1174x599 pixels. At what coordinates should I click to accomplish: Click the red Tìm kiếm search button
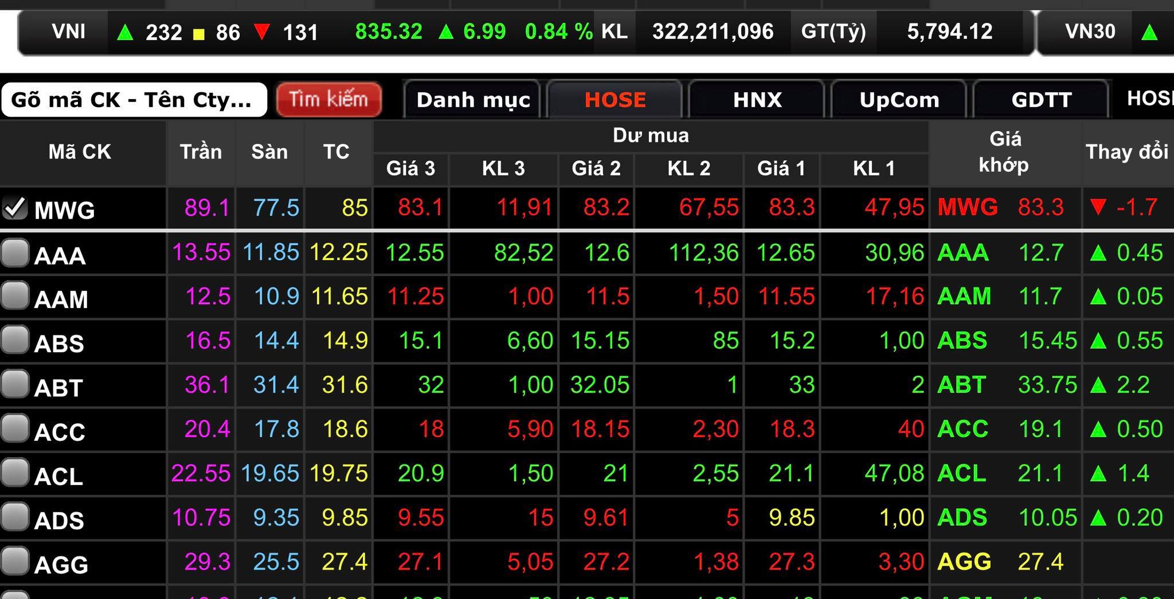pos(328,100)
